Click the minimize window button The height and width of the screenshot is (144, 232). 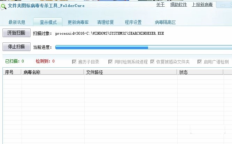coord(223,5)
